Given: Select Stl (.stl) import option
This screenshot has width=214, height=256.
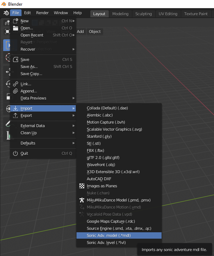Looking at the screenshot, I should [119, 143].
